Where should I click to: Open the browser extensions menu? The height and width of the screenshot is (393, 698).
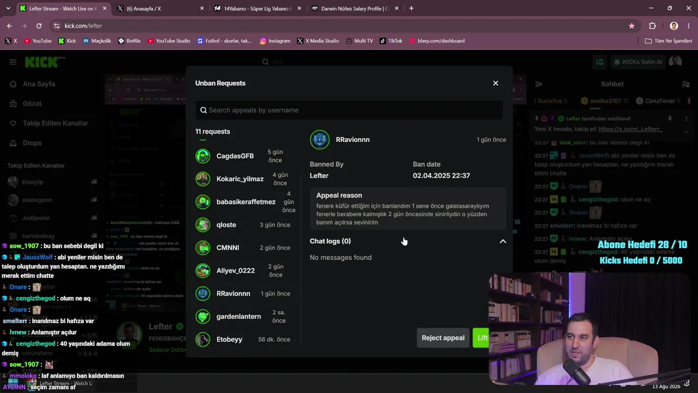(x=652, y=26)
